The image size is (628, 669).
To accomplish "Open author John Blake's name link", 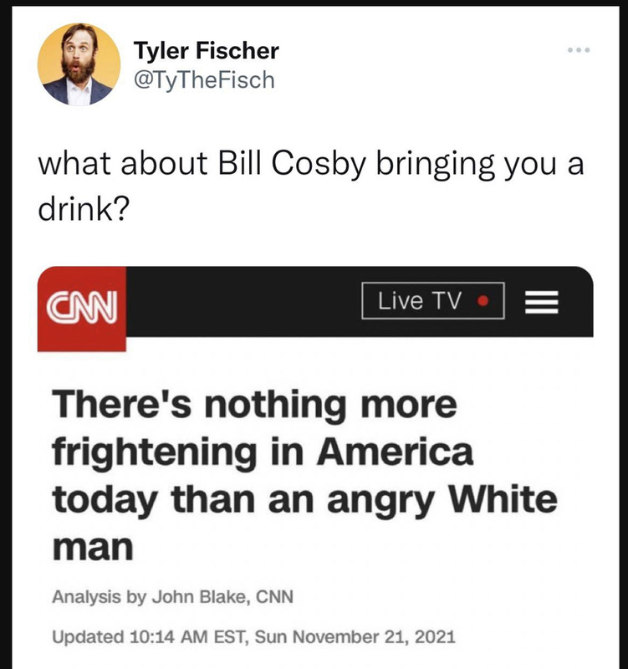I will coord(201,596).
